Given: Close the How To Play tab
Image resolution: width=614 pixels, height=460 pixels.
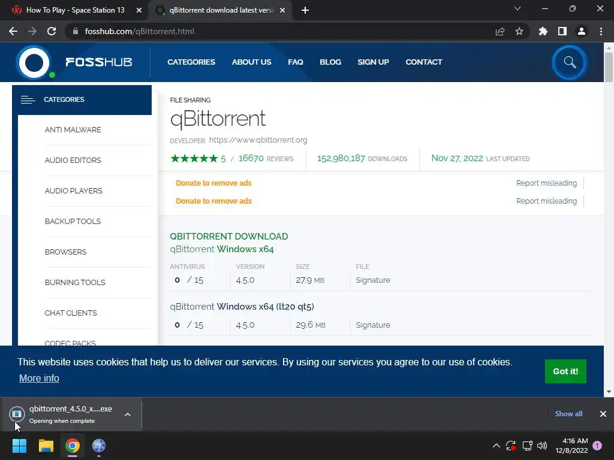Looking at the screenshot, I should tap(139, 10).
